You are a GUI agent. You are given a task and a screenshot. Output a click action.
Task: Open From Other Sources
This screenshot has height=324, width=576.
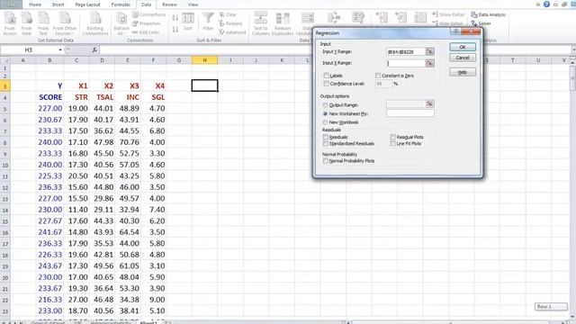click(65, 23)
